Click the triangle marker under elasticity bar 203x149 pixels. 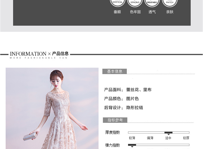coord(132,147)
